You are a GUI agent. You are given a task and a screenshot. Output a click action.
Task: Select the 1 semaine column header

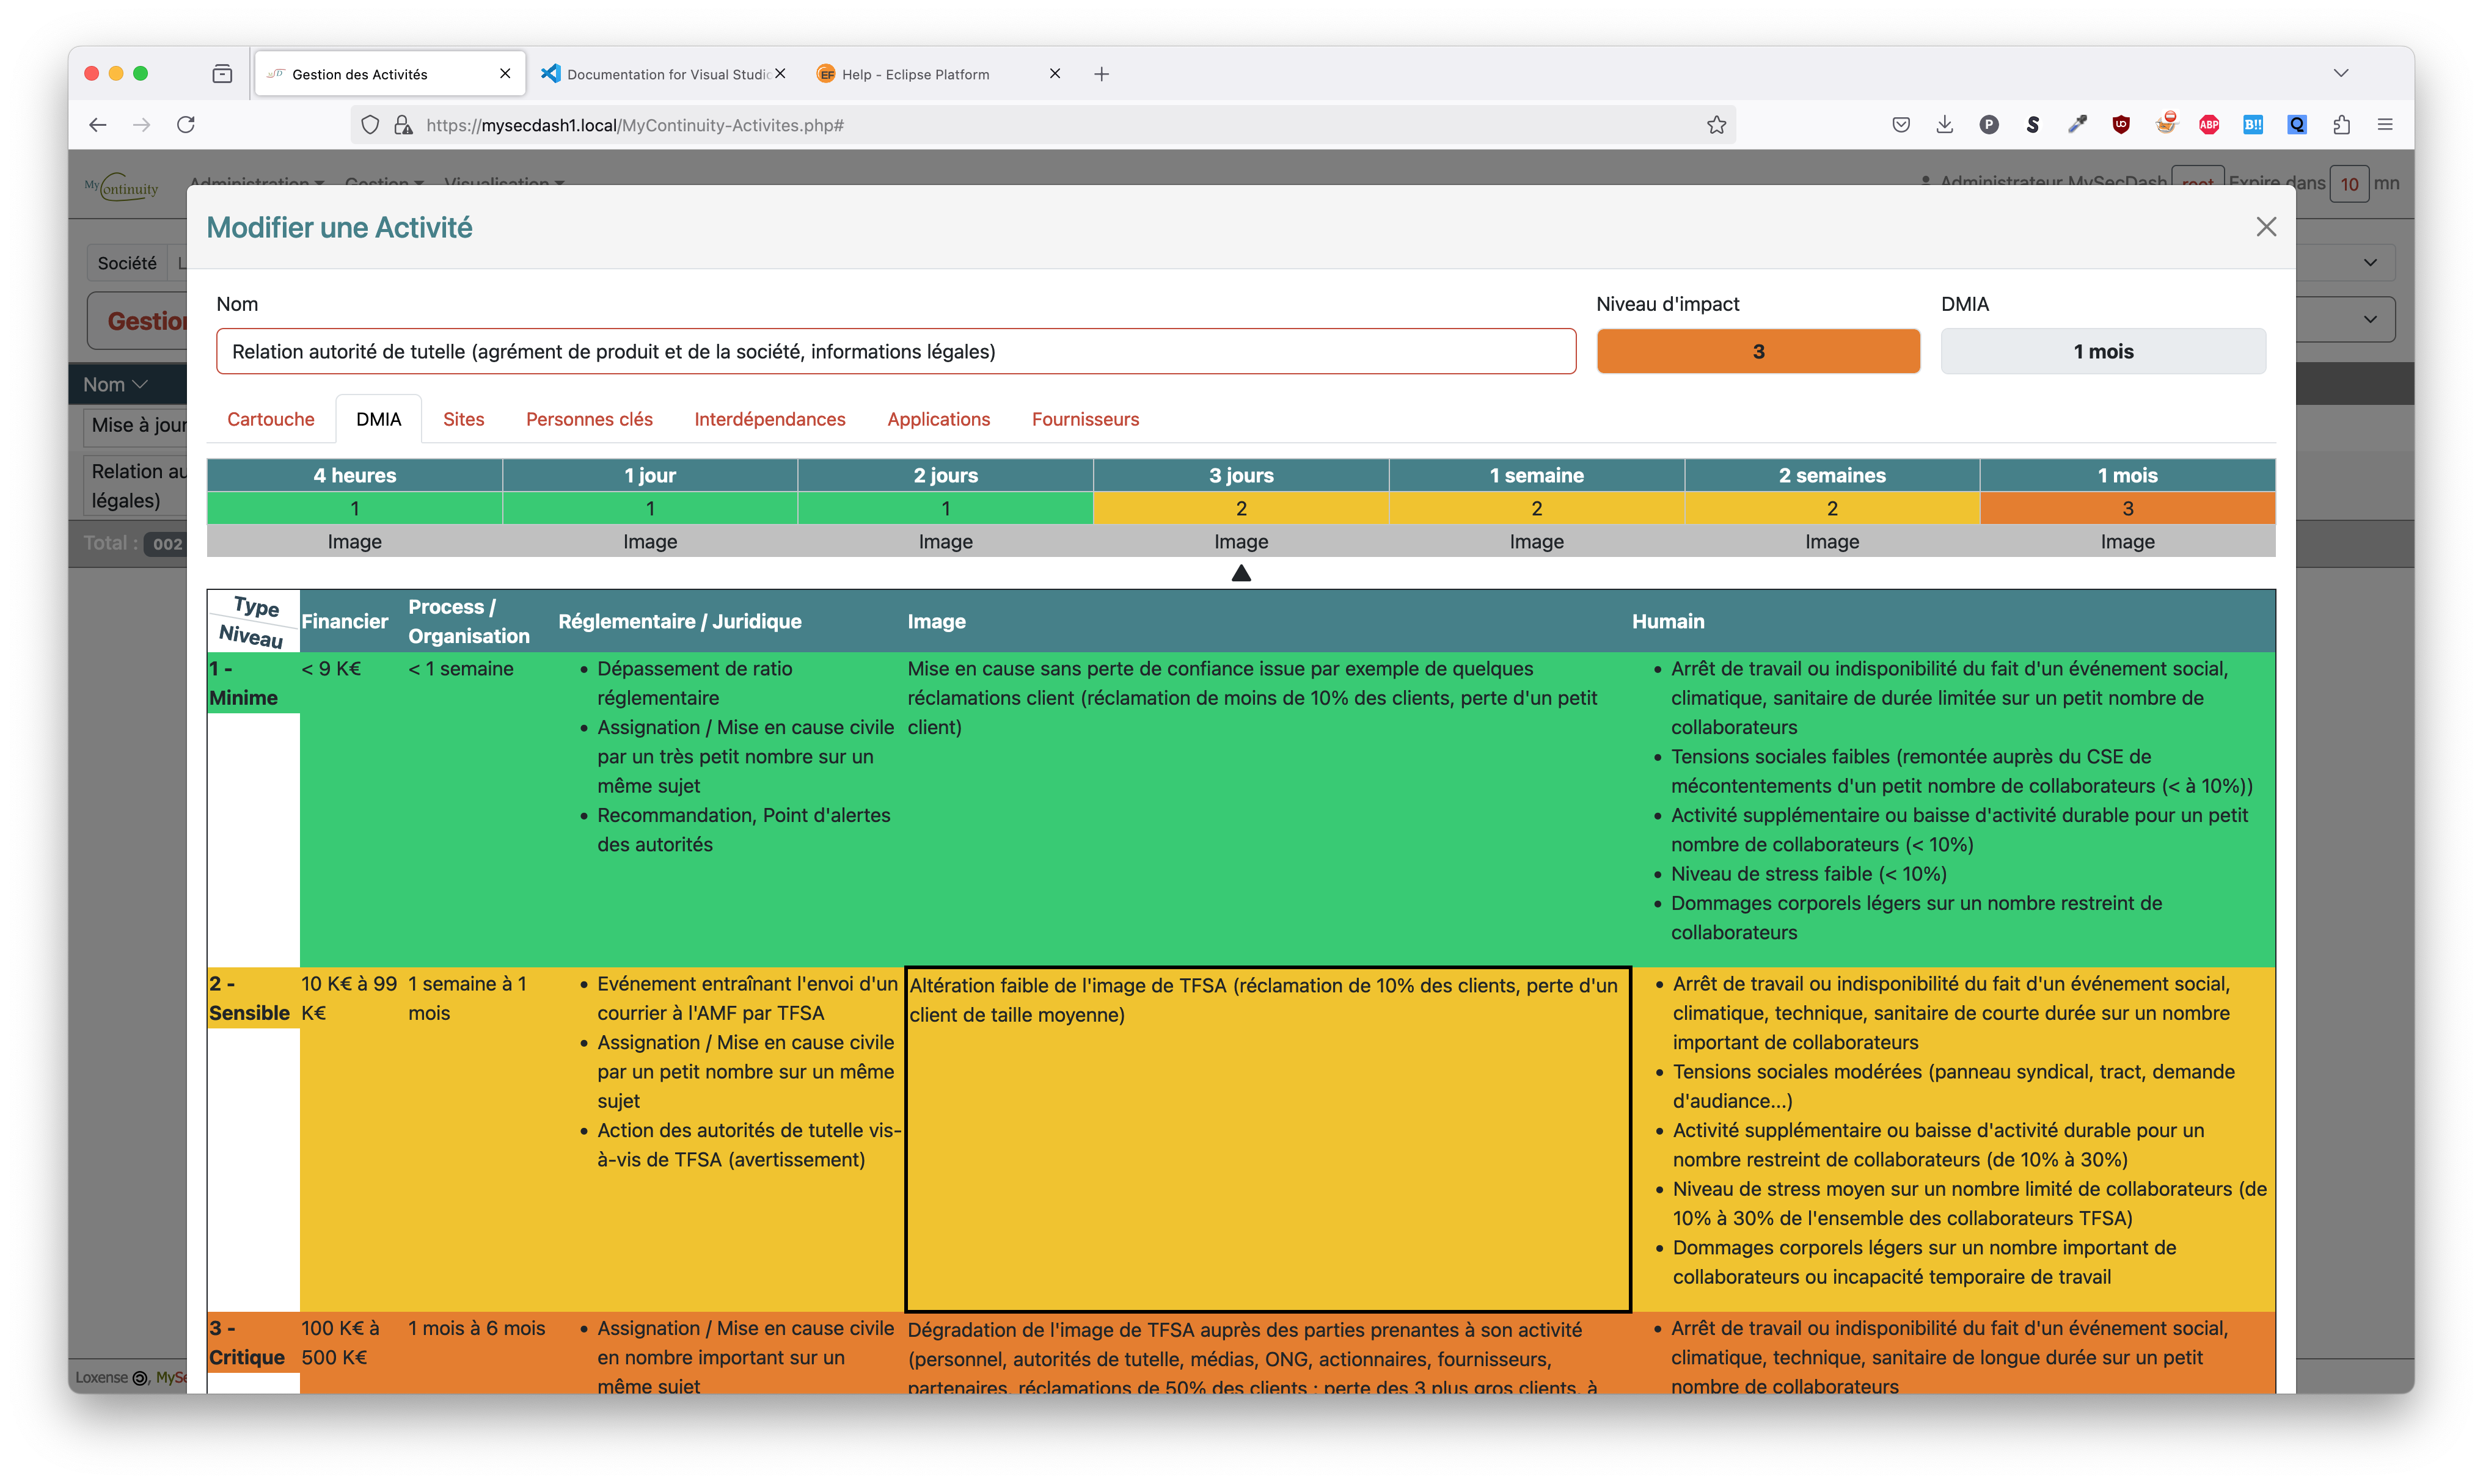[x=1537, y=475]
